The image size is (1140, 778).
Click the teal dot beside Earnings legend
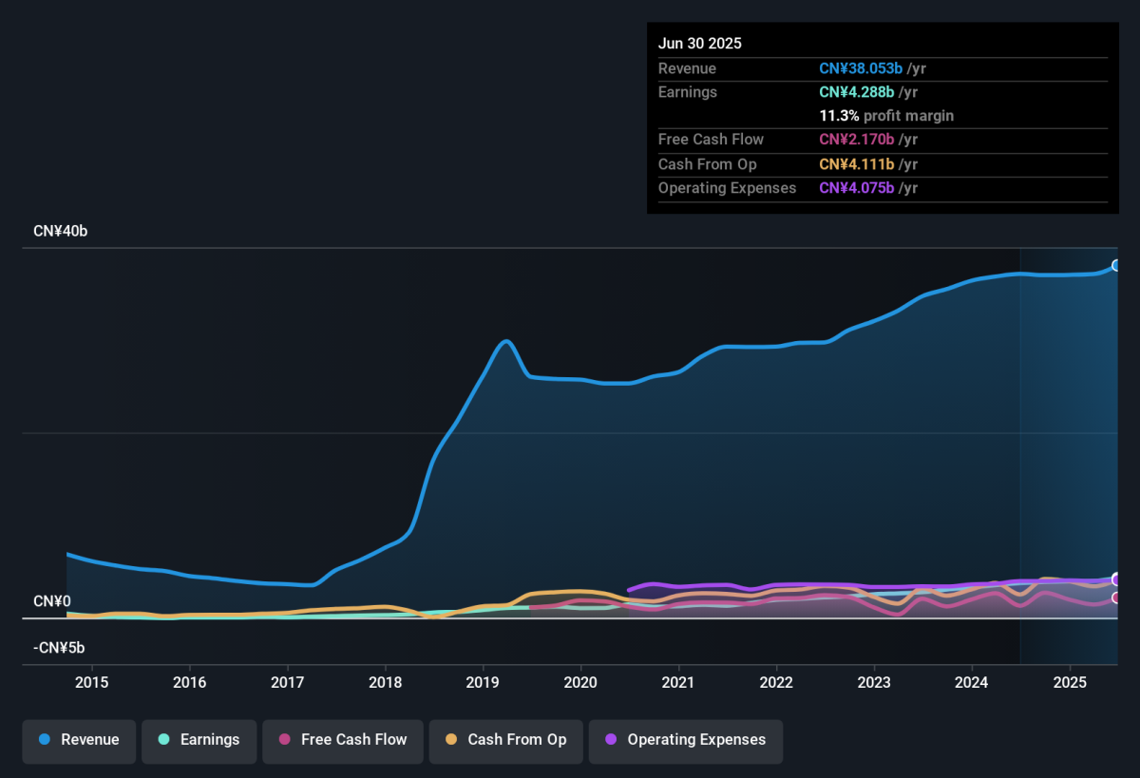click(x=164, y=740)
